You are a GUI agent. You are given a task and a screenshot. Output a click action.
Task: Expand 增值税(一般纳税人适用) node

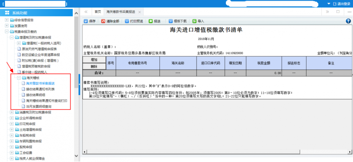click(19, 43)
